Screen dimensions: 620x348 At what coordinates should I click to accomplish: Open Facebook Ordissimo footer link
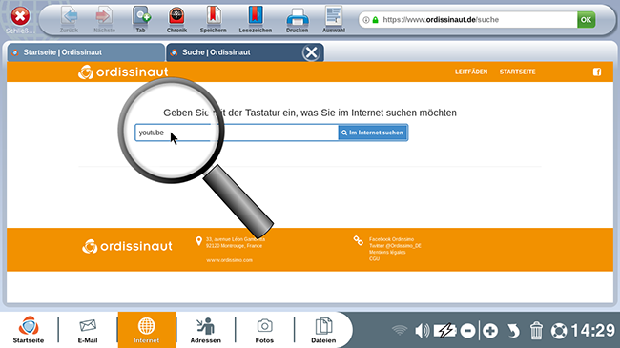click(391, 239)
